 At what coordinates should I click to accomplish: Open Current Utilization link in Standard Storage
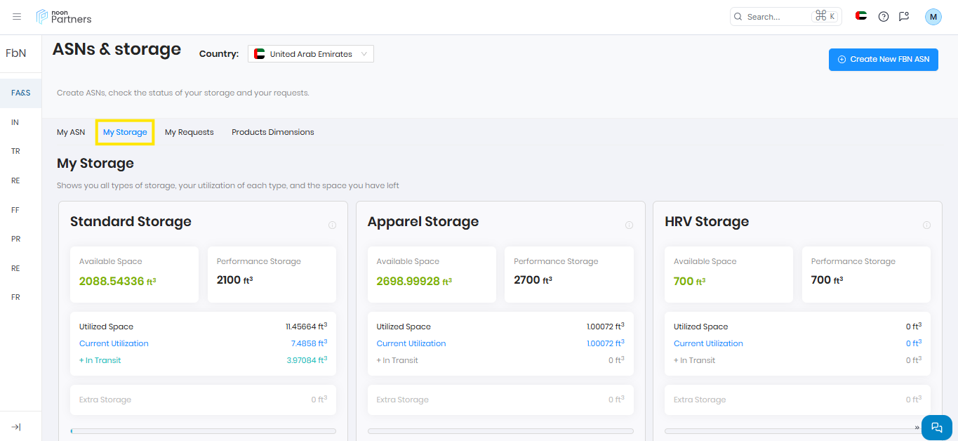coord(114,343)
